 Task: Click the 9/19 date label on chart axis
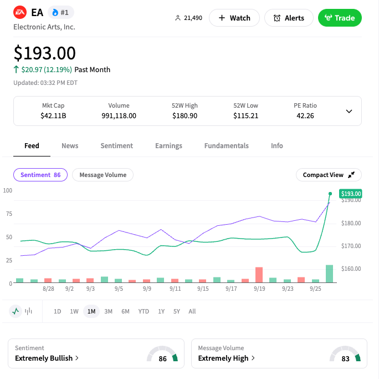tap(259, 289)
